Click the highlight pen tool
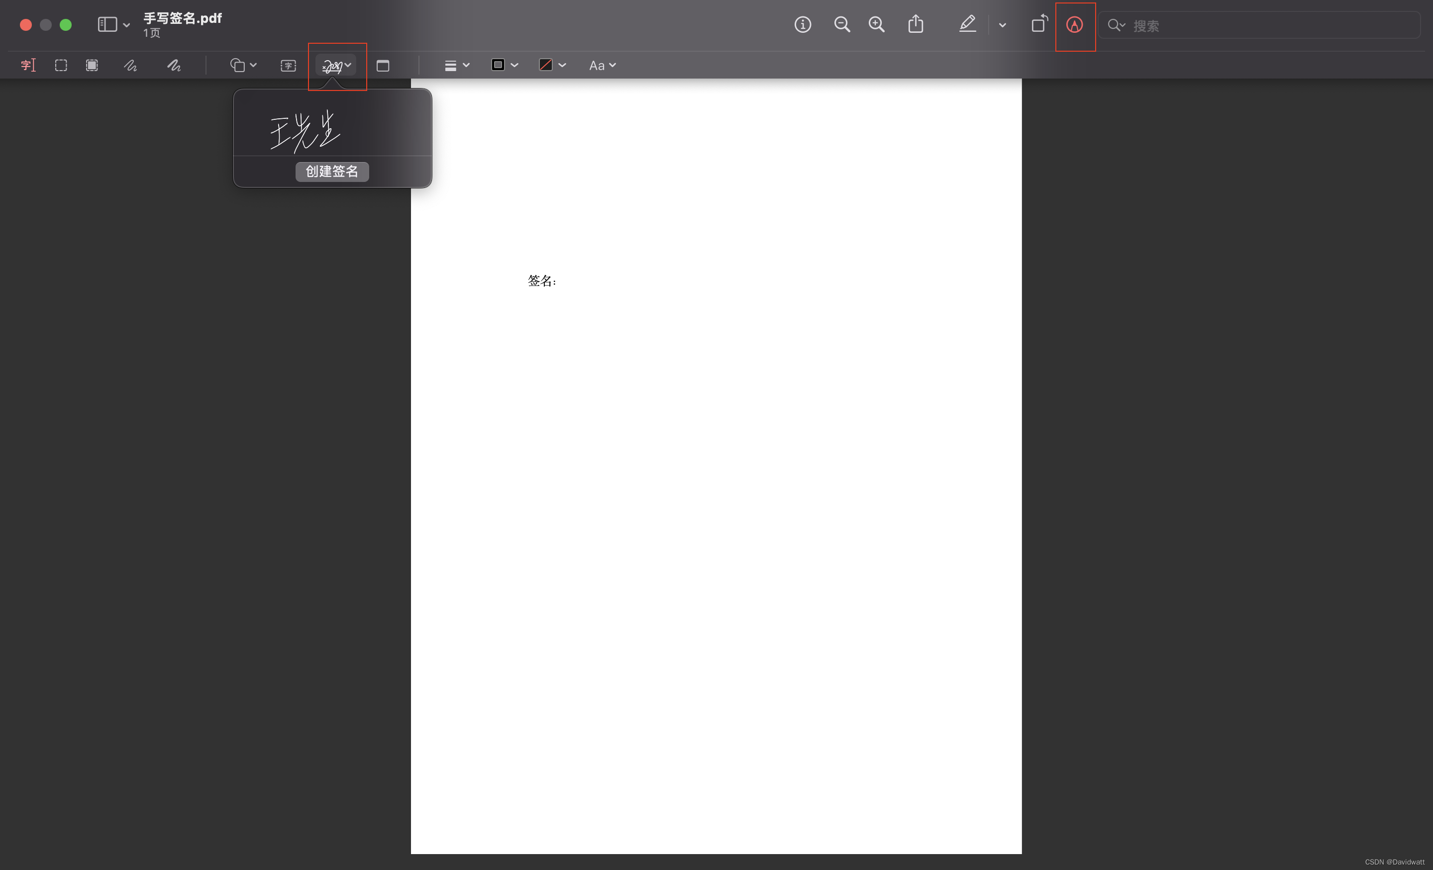1433x870 pixels. point(967,24)
